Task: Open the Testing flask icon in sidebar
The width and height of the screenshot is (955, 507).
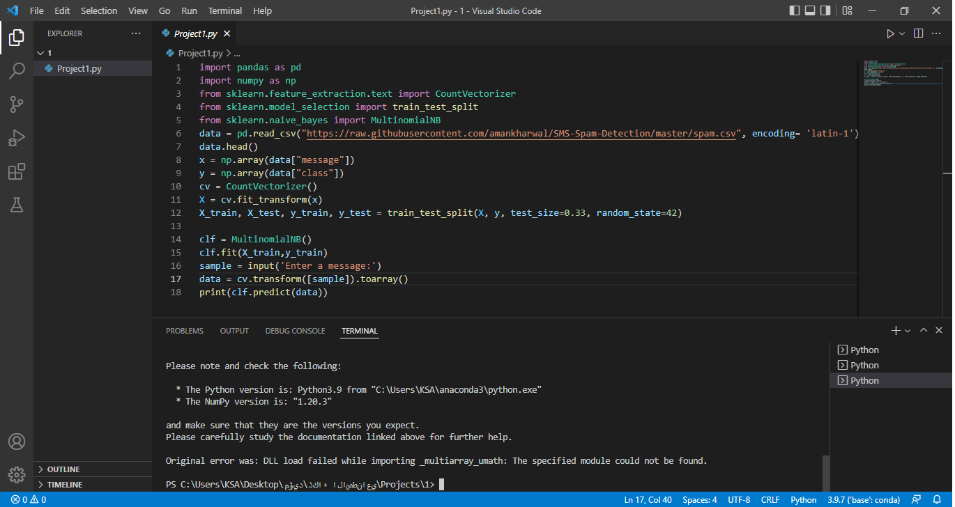Action: (x=17, y=205)
